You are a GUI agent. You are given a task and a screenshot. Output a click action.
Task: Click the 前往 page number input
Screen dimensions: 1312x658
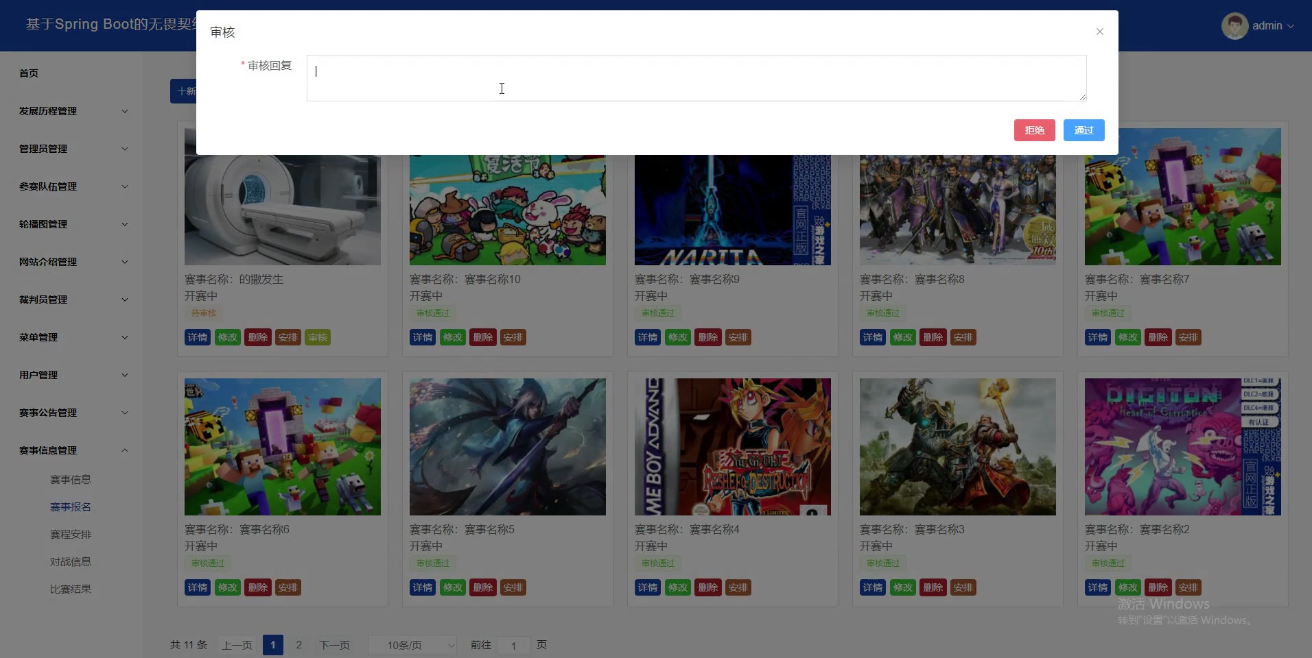coord(513,645)
